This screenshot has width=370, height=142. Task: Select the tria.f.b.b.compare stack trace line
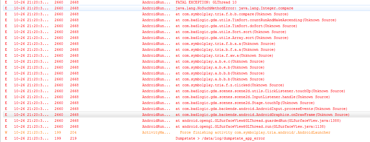232,14
